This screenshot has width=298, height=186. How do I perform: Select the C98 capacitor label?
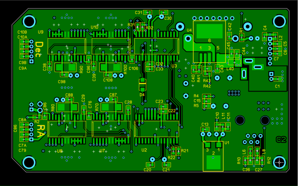point(62,82)
